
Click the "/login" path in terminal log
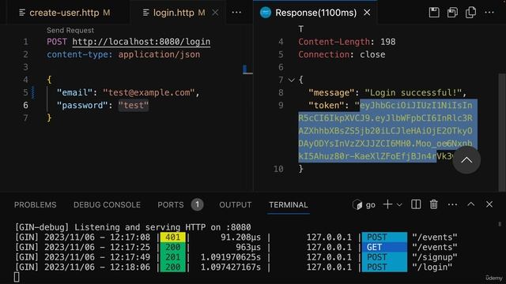pyautogui.click(x=432, y=267)
